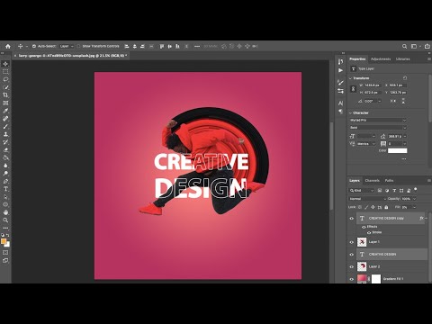Hide the Gradient Fill 1 layer
This screenshot has width=432, height=324.
click(x=352, y=279)
